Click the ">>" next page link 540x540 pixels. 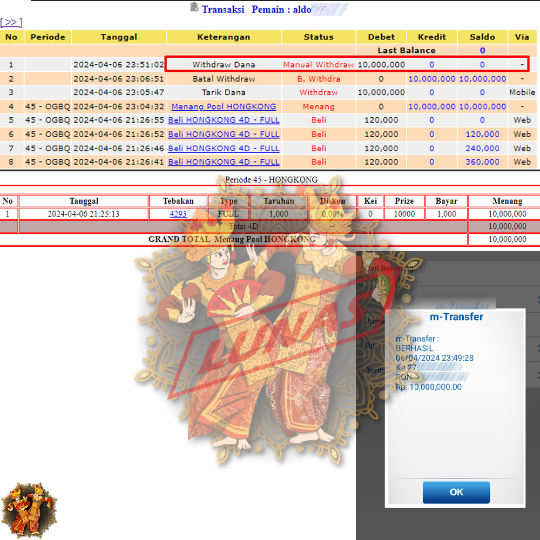tap(11, 22)
